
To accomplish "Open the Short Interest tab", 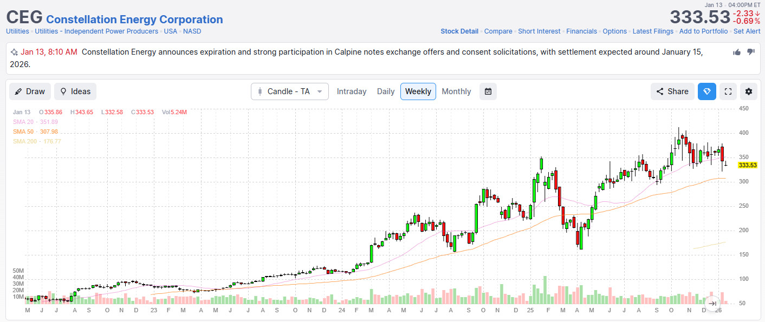I will (539, 31).
